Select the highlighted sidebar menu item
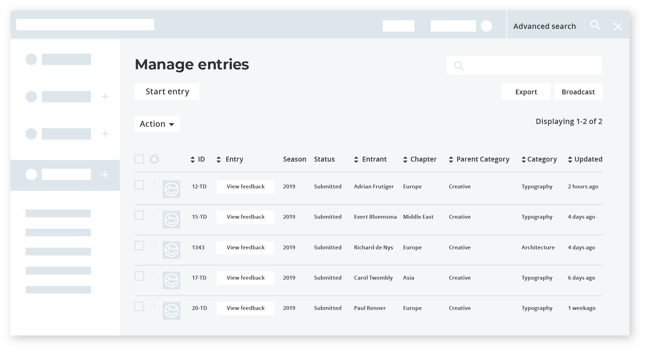The height and width of the screenshot is (351, 645). pyautogui.click(x=66, y=175)
